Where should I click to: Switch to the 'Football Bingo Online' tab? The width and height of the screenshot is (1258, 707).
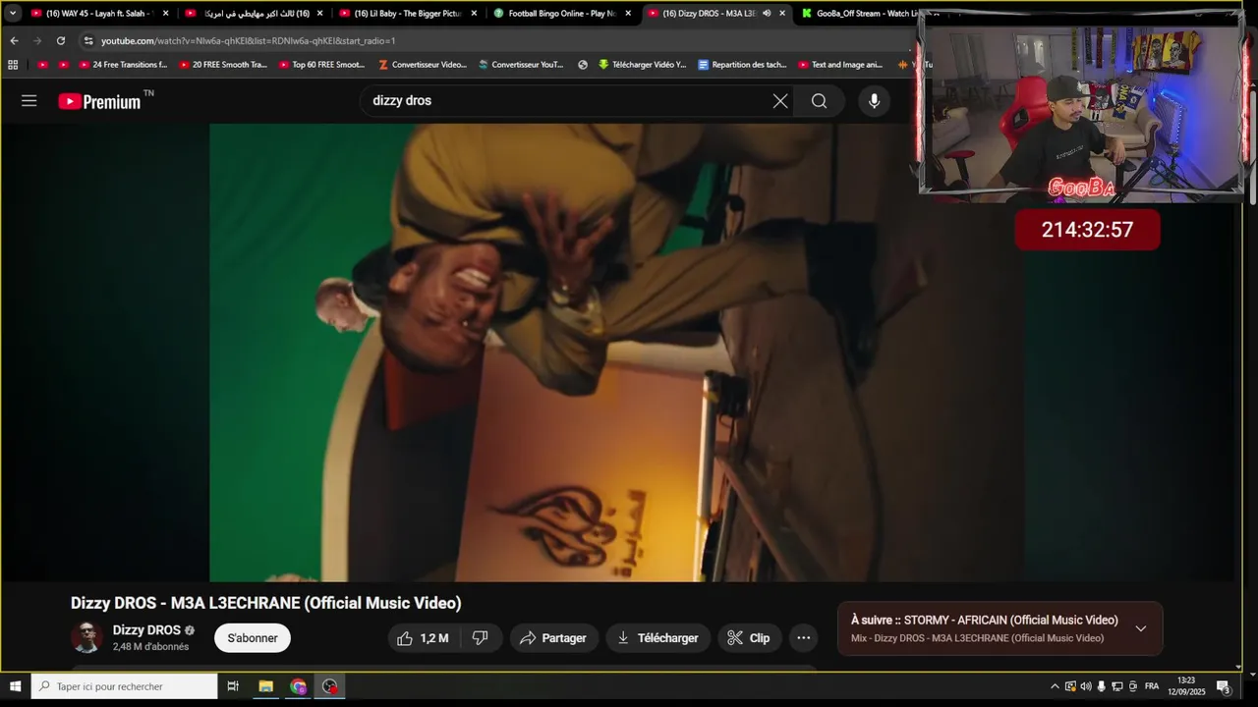(x=562, y=13)
